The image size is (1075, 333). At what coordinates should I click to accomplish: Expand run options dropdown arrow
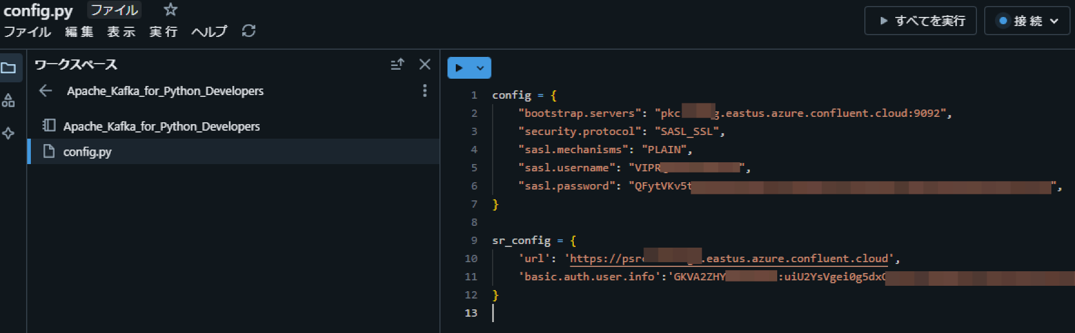tap(481, 68)
